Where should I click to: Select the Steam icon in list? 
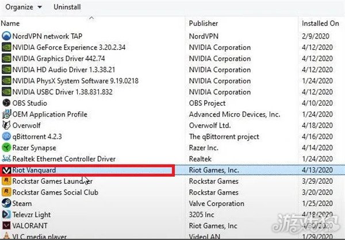(x=6, y=203)
